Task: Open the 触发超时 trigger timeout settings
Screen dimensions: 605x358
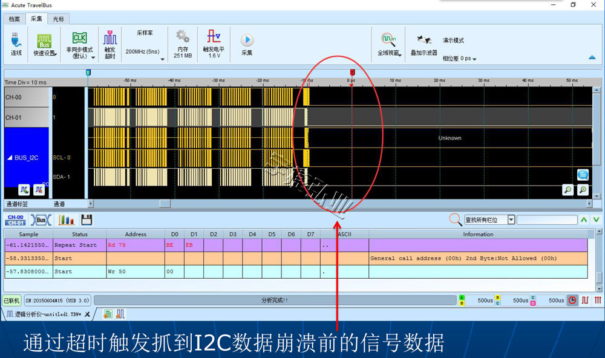Action: click(x=110, y=44)
